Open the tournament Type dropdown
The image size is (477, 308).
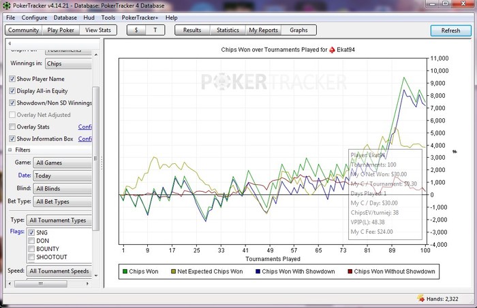tap(59, 220)
